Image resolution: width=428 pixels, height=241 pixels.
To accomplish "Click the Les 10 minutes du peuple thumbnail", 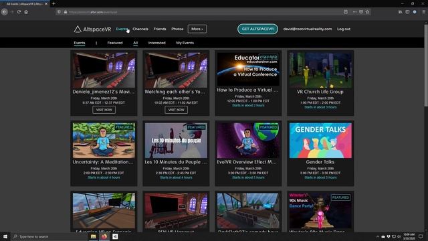I will tap(176, 140).
